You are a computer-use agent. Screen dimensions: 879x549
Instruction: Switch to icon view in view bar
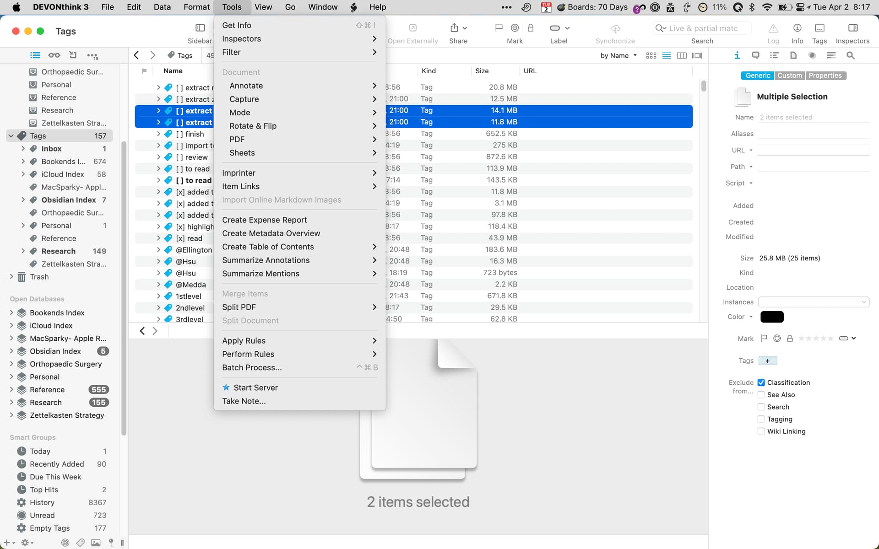tap(651, 55)
